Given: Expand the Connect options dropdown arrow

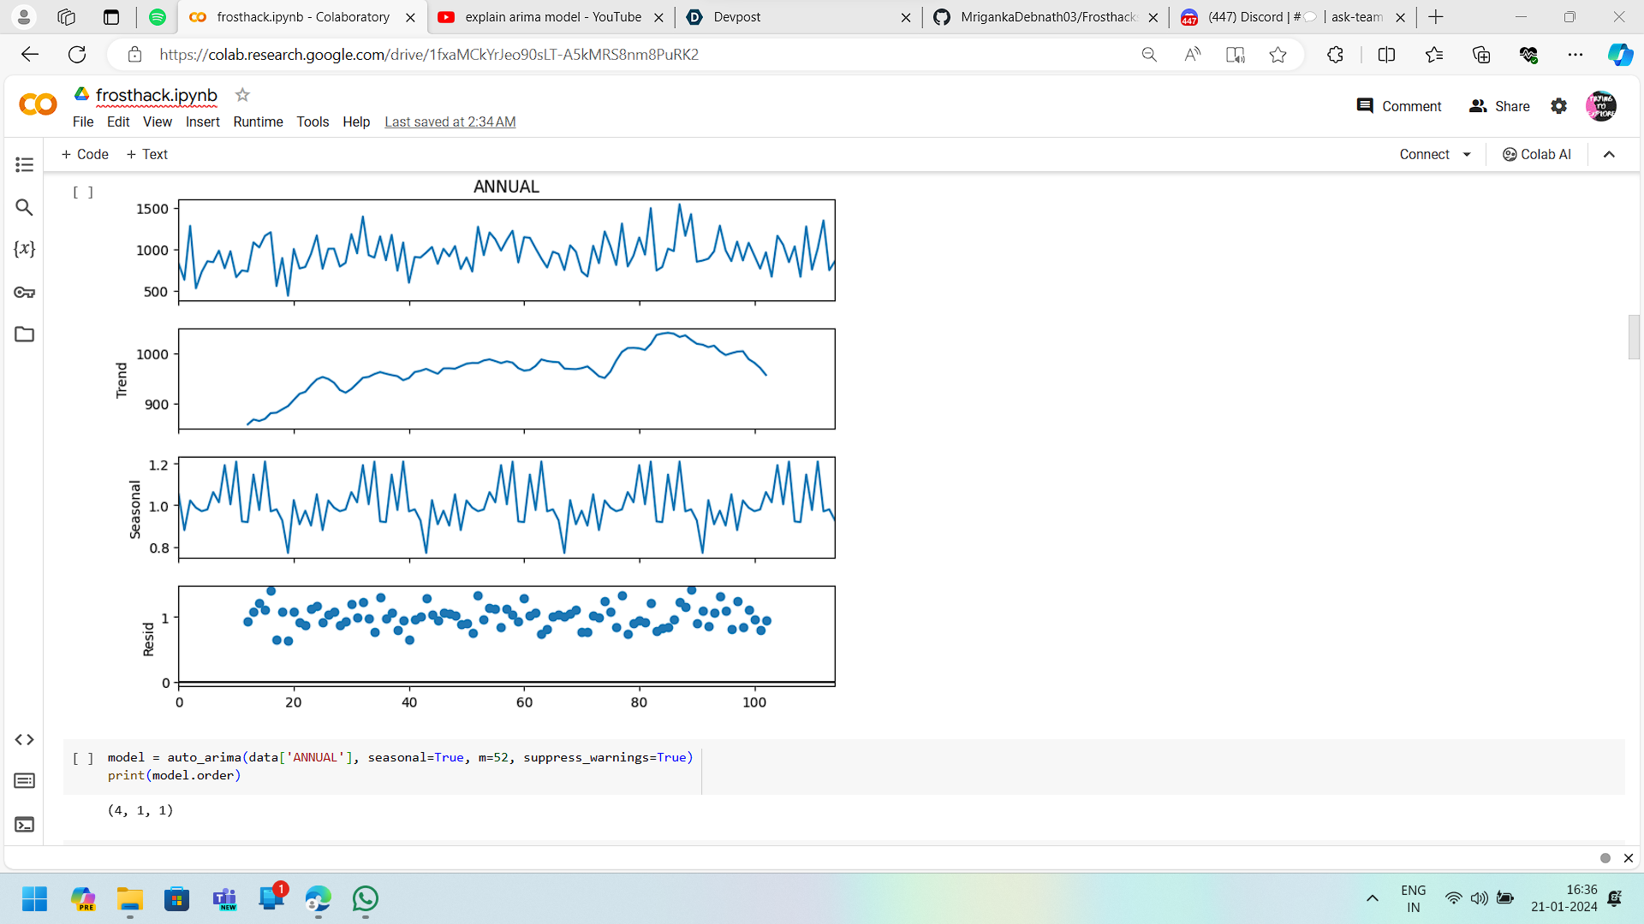Looking at the screenshot, I should (1467, 155).
